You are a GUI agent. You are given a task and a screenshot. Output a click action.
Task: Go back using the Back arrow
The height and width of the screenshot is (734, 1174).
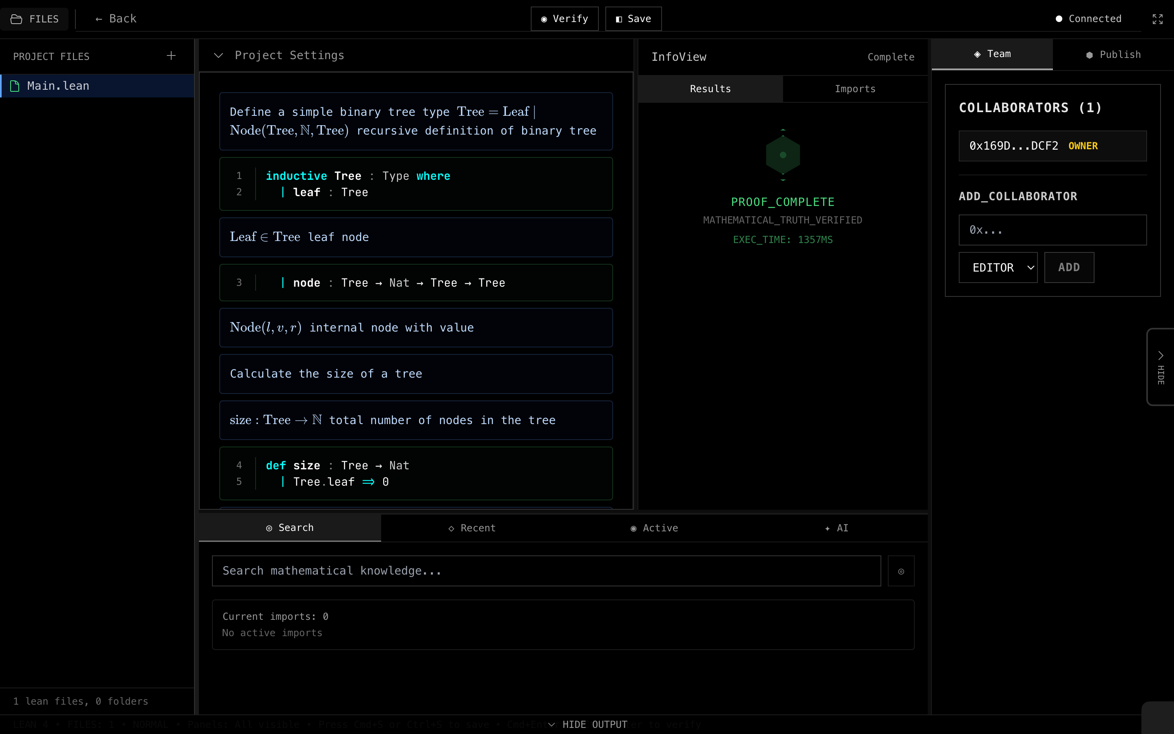pos(116,19)
